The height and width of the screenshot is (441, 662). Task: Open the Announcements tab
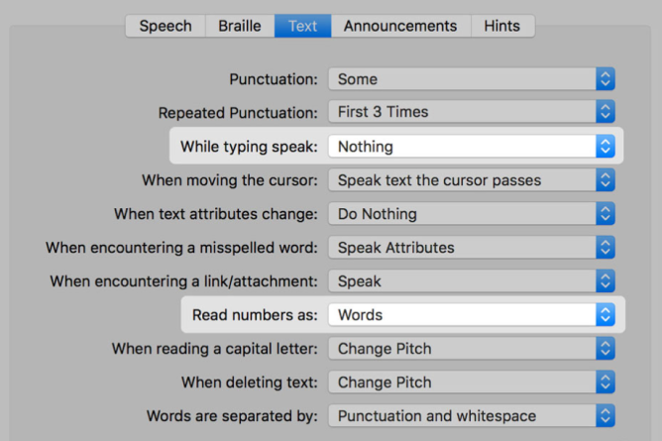[400, 26]
